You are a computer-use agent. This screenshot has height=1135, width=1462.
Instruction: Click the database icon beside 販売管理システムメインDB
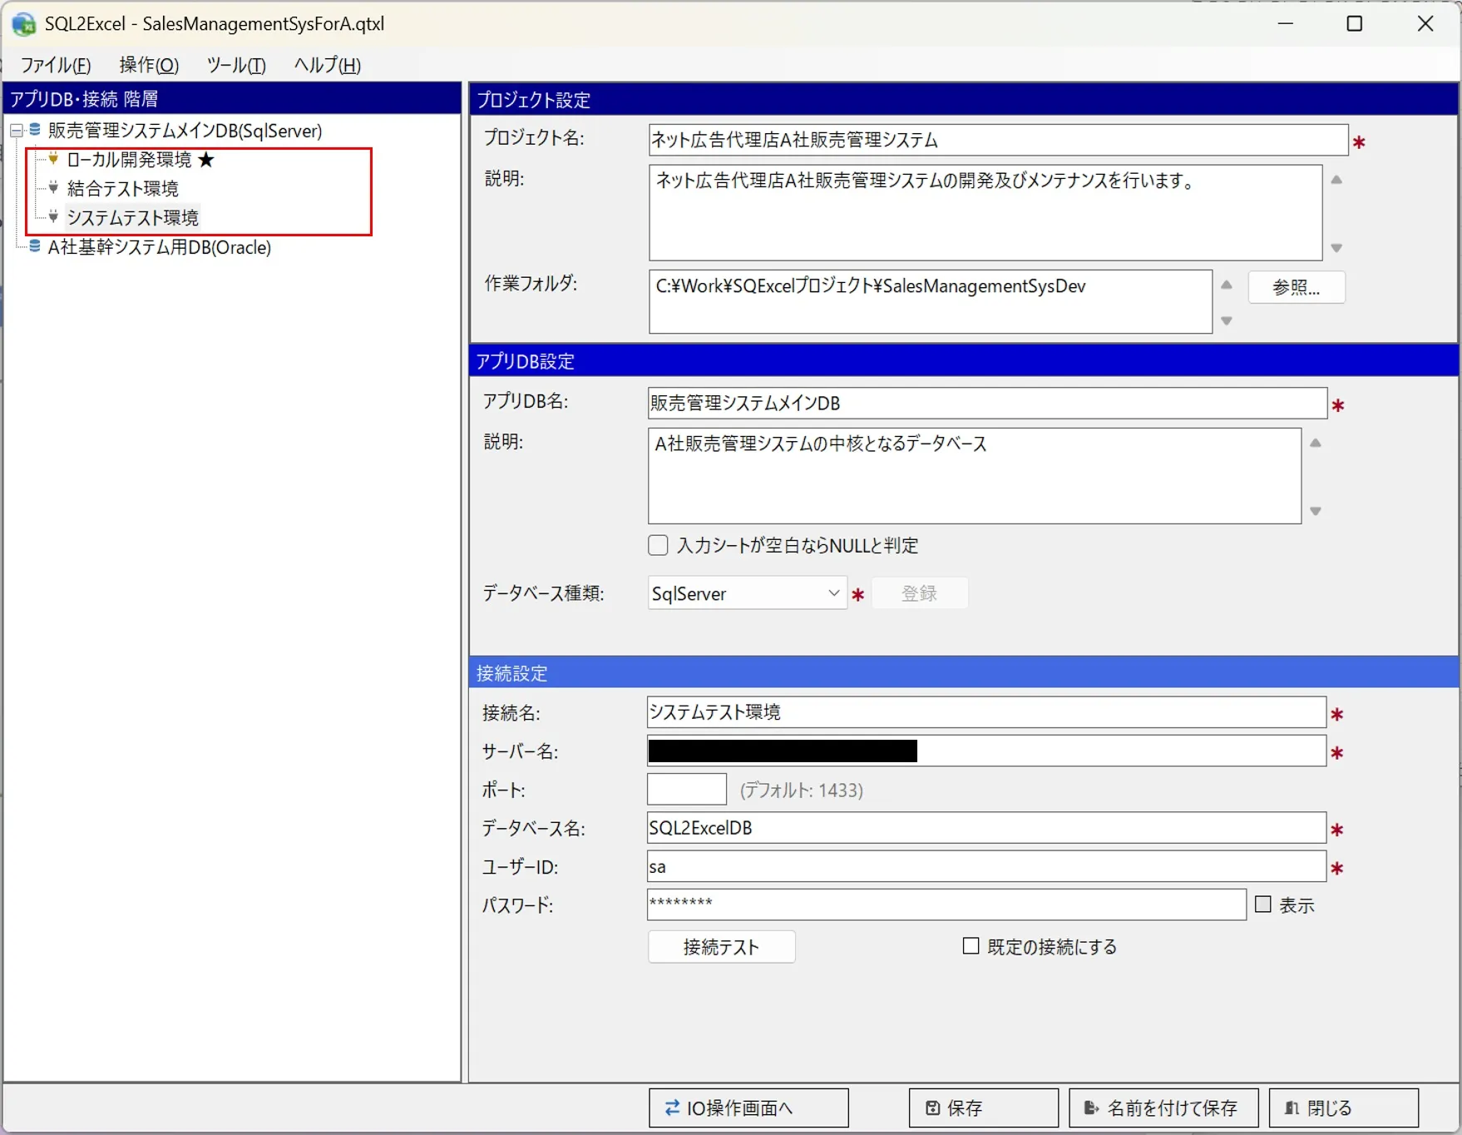(x=35, y=130)
